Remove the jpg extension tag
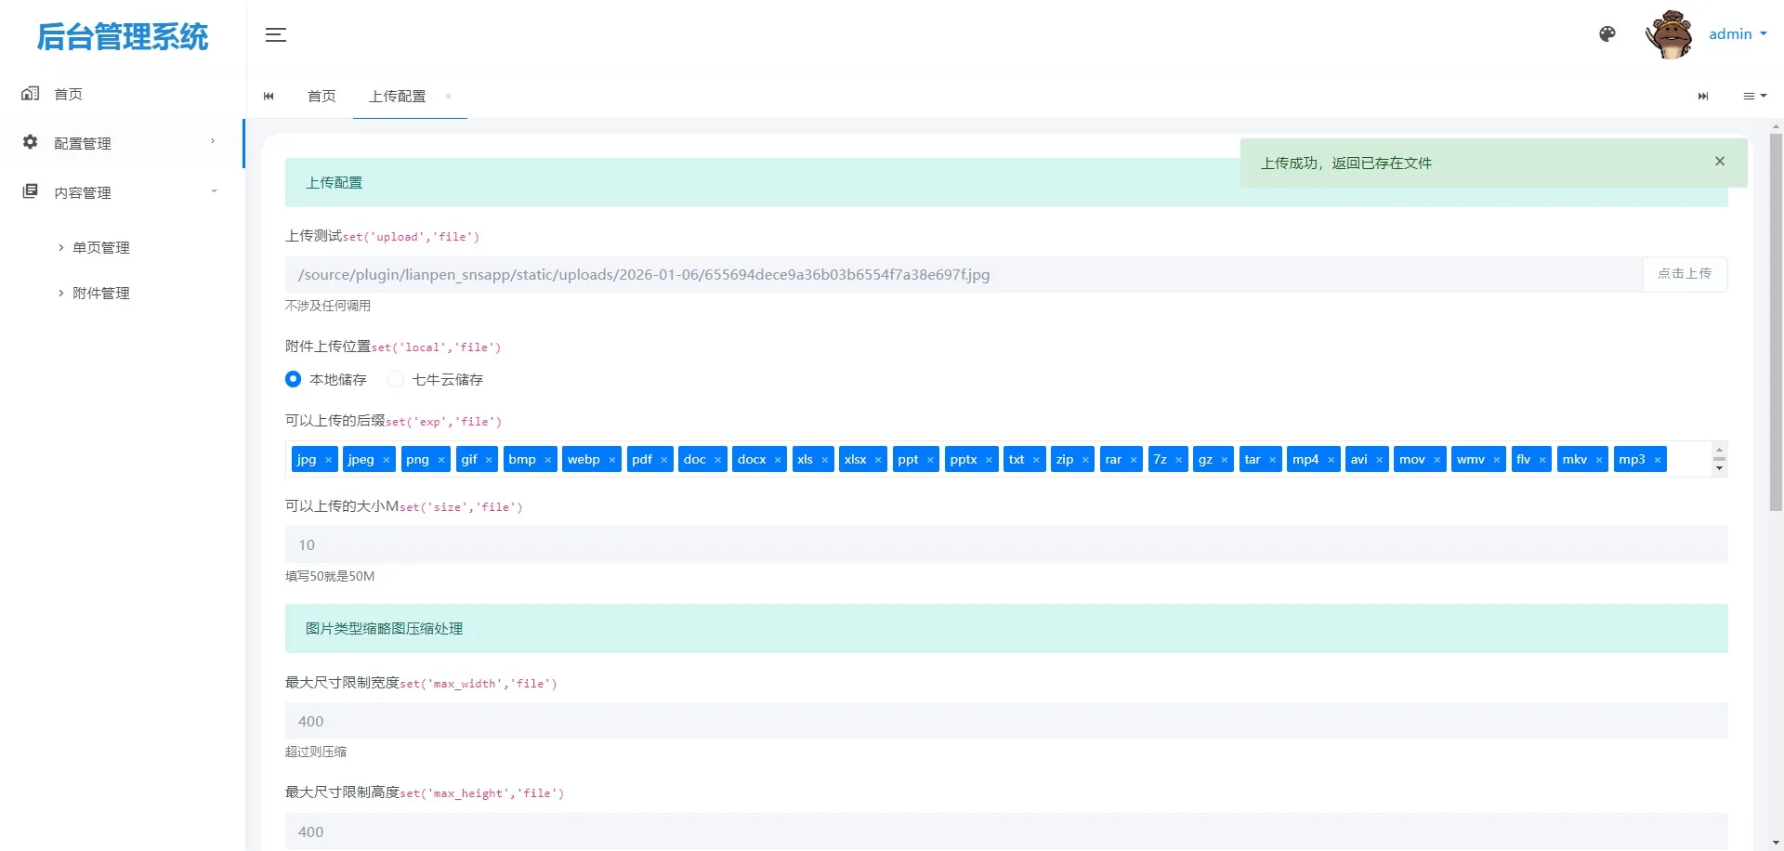Screen dimensions: 1784x851 328,460
